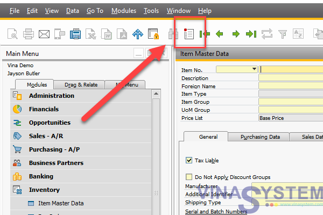
Task: Go to First Data Record arrow
Action: 205,34
